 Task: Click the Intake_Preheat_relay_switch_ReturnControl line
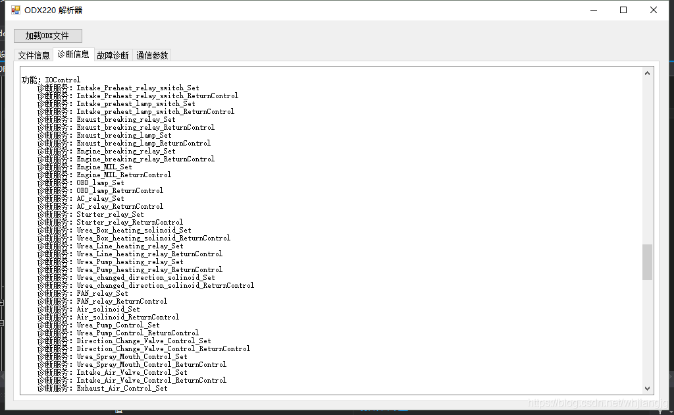pyautogui.click(x=138, y=96)
